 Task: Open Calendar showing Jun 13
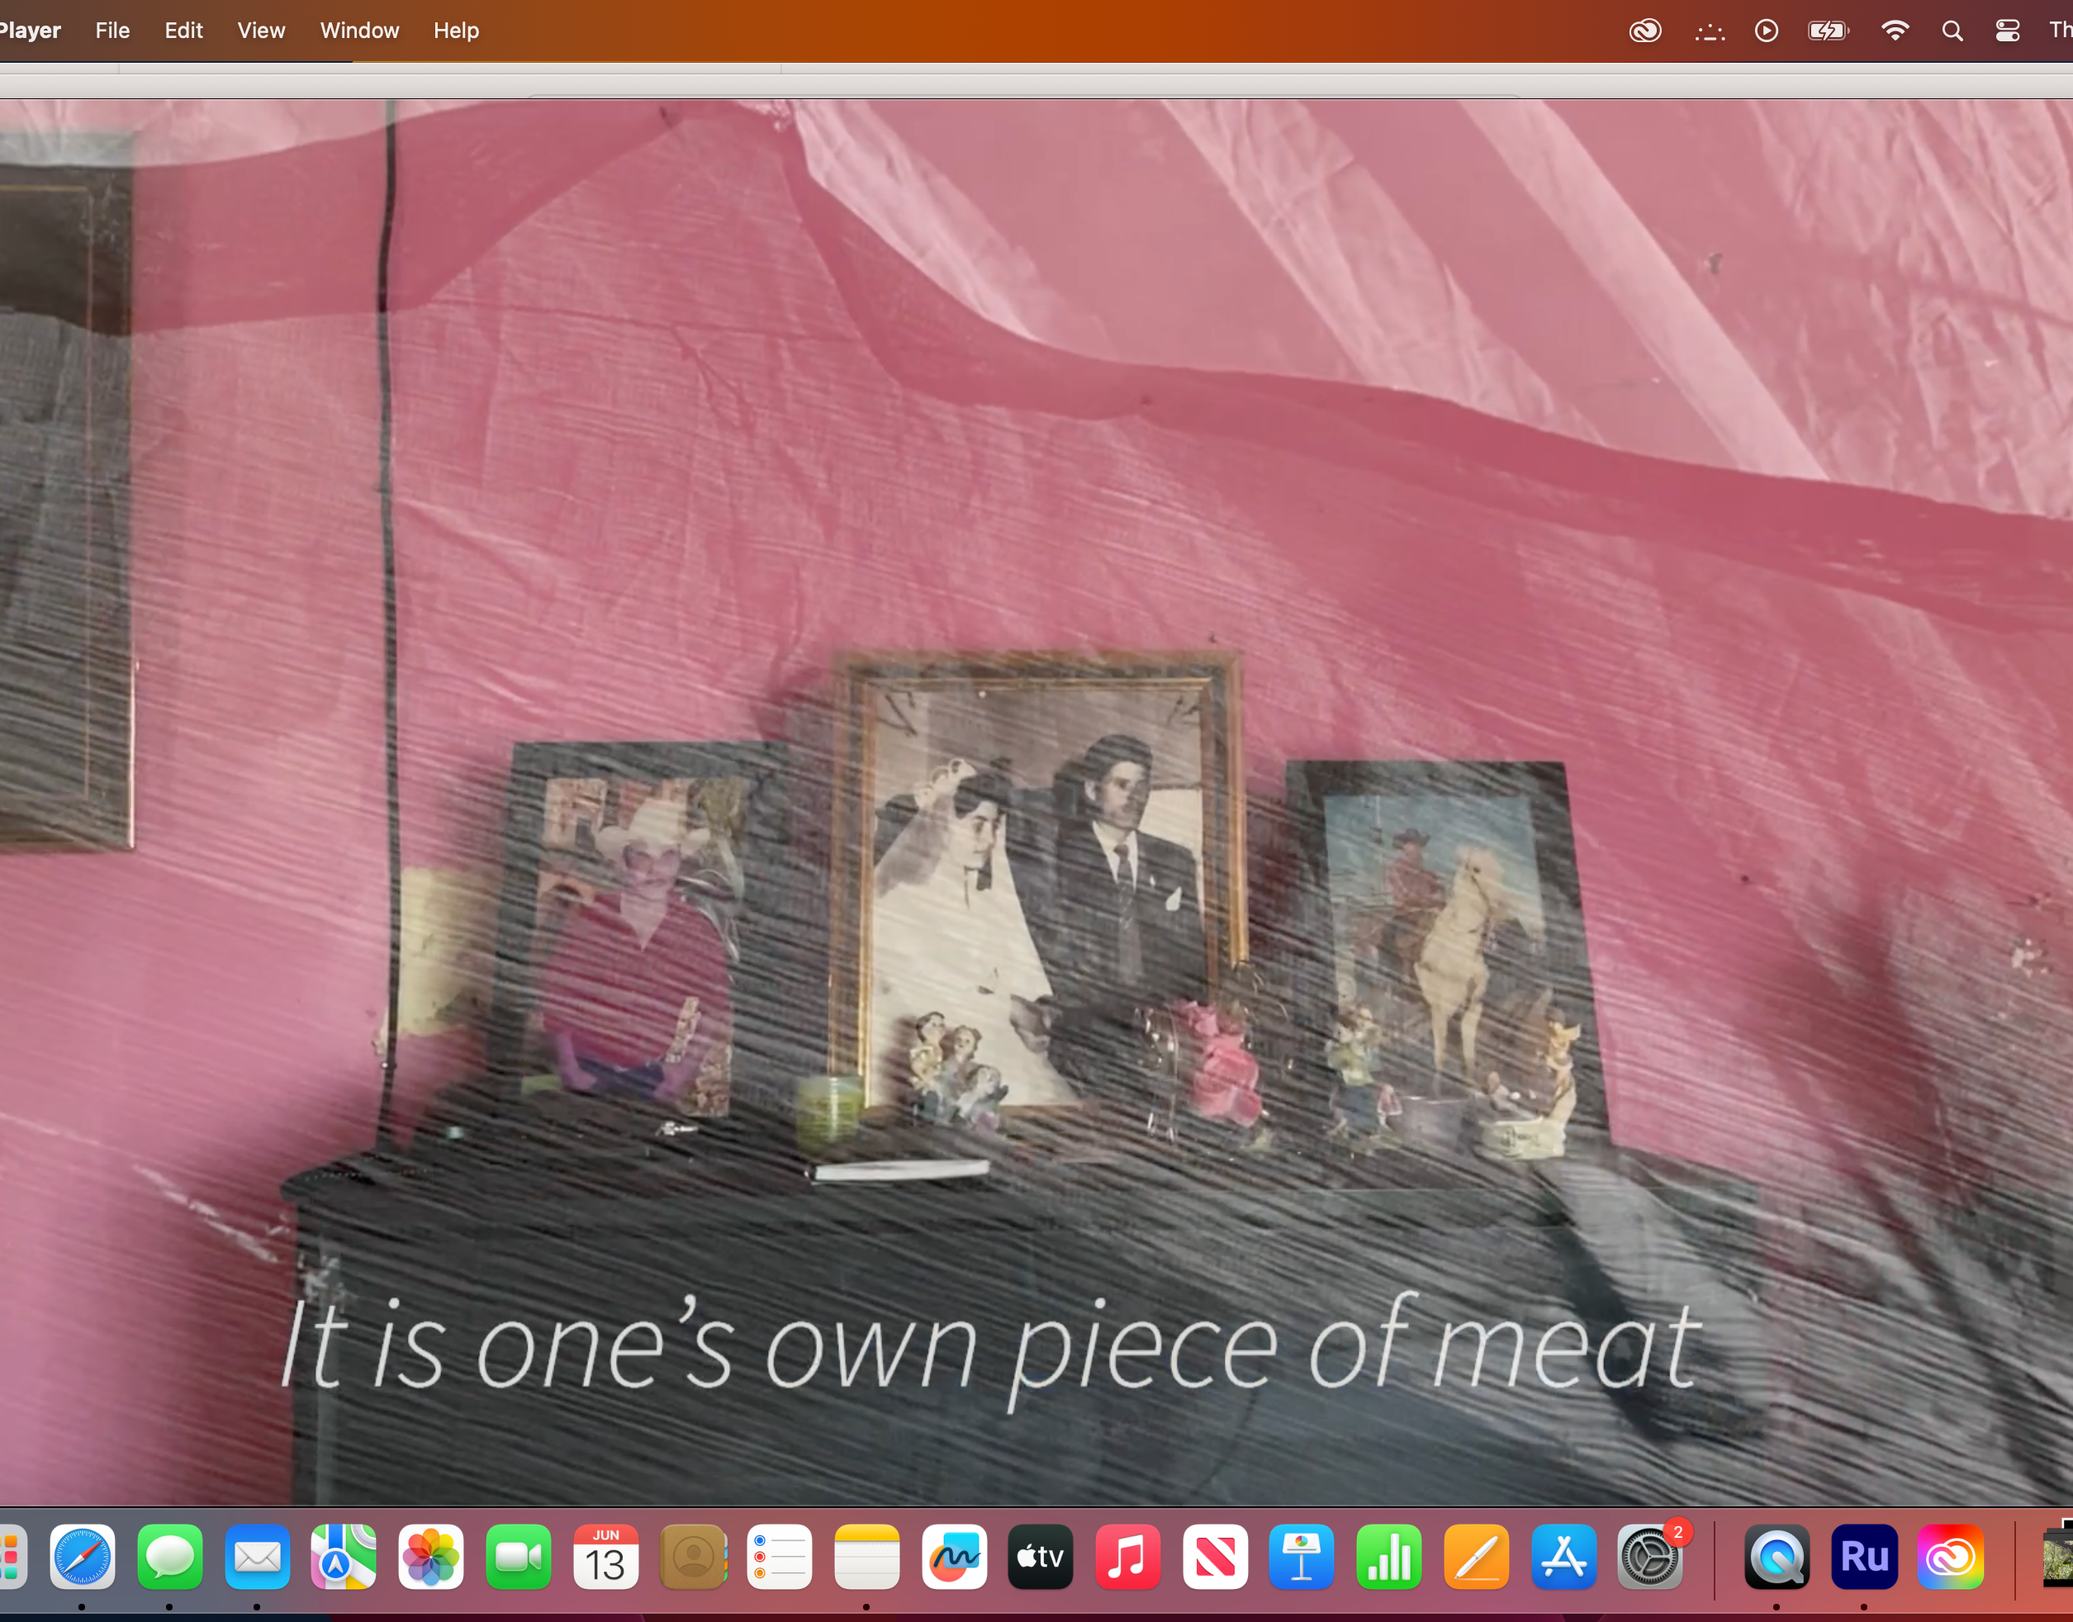(606, 1557)
